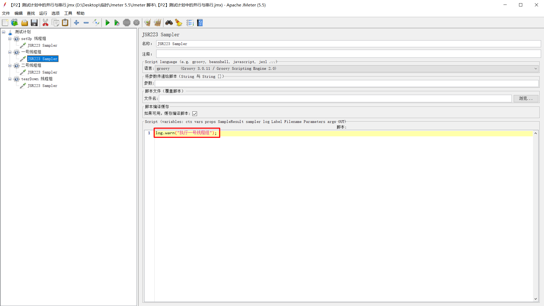
Task: Open the 文件 menu
Action: [6, 13]
